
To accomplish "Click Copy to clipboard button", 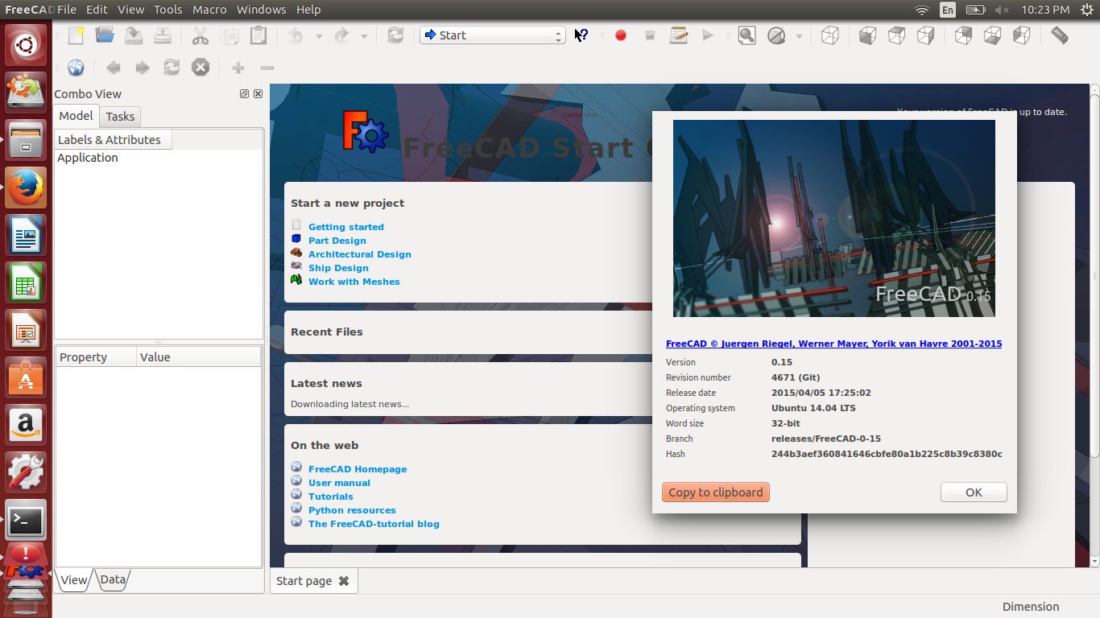I will [x=715, y=492].
